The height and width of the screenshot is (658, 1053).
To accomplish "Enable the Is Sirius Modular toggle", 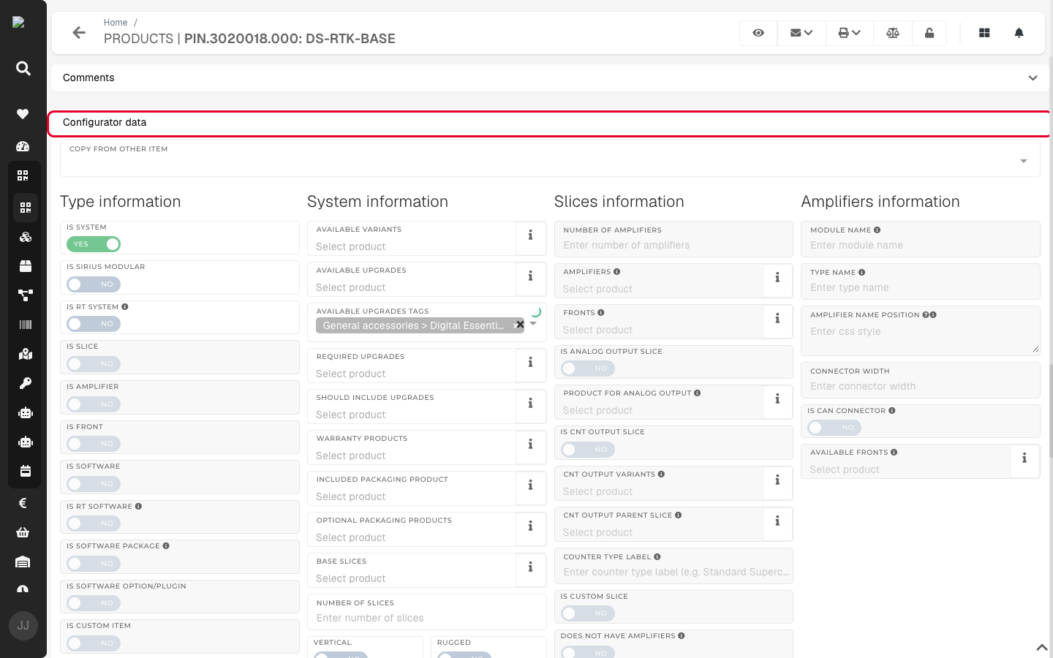I will coord(94,284).
